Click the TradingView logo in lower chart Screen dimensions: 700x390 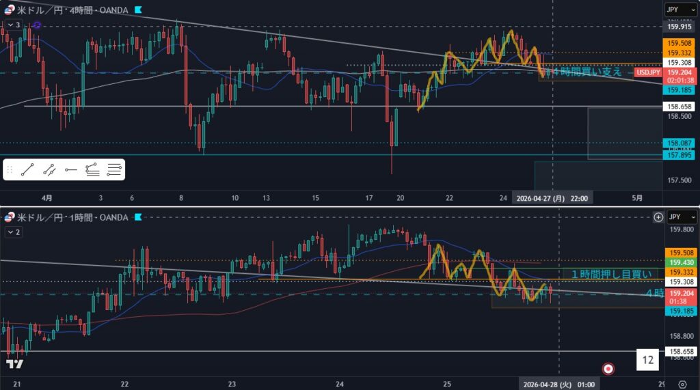point(13,364)
